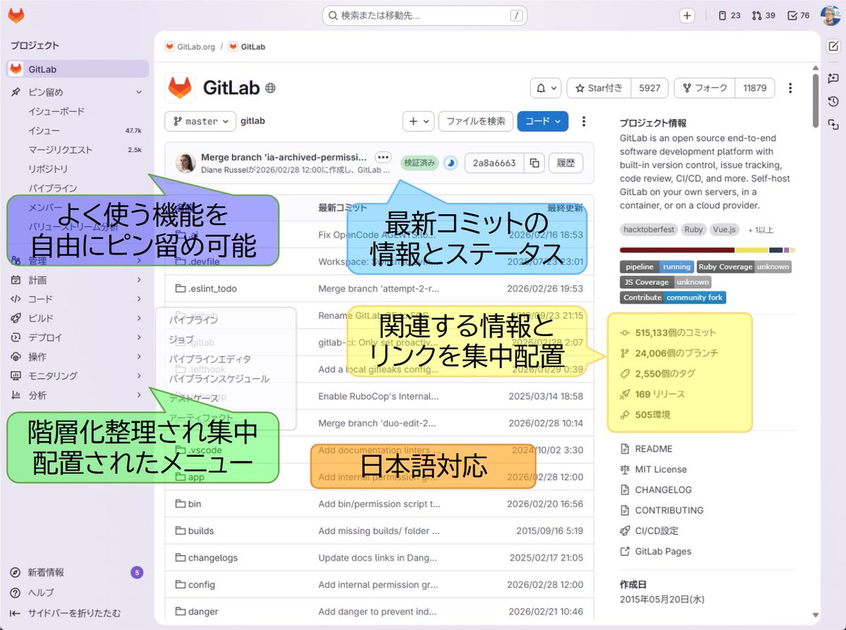Expand the 操作 sidebar section

78,357
